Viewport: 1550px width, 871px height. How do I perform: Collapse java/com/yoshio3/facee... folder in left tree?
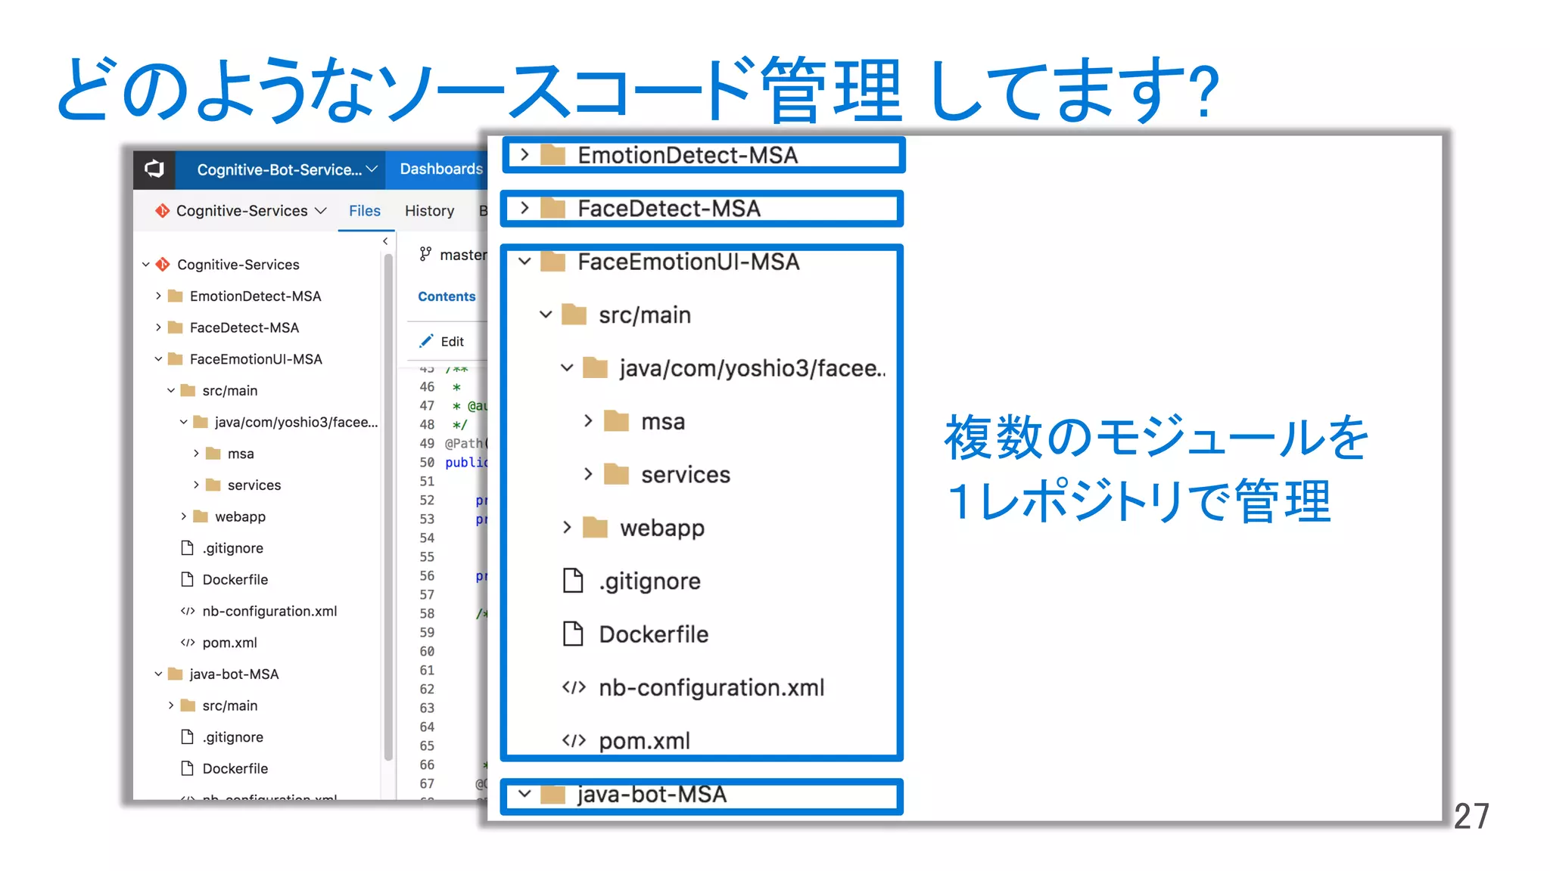[183, 422]
